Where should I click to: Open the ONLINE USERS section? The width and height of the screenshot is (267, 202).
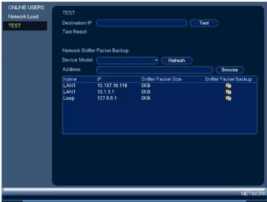[26, 7]
